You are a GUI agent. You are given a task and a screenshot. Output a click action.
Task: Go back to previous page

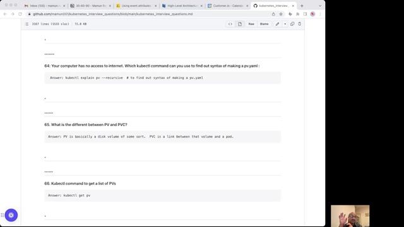tap(5, 14)
